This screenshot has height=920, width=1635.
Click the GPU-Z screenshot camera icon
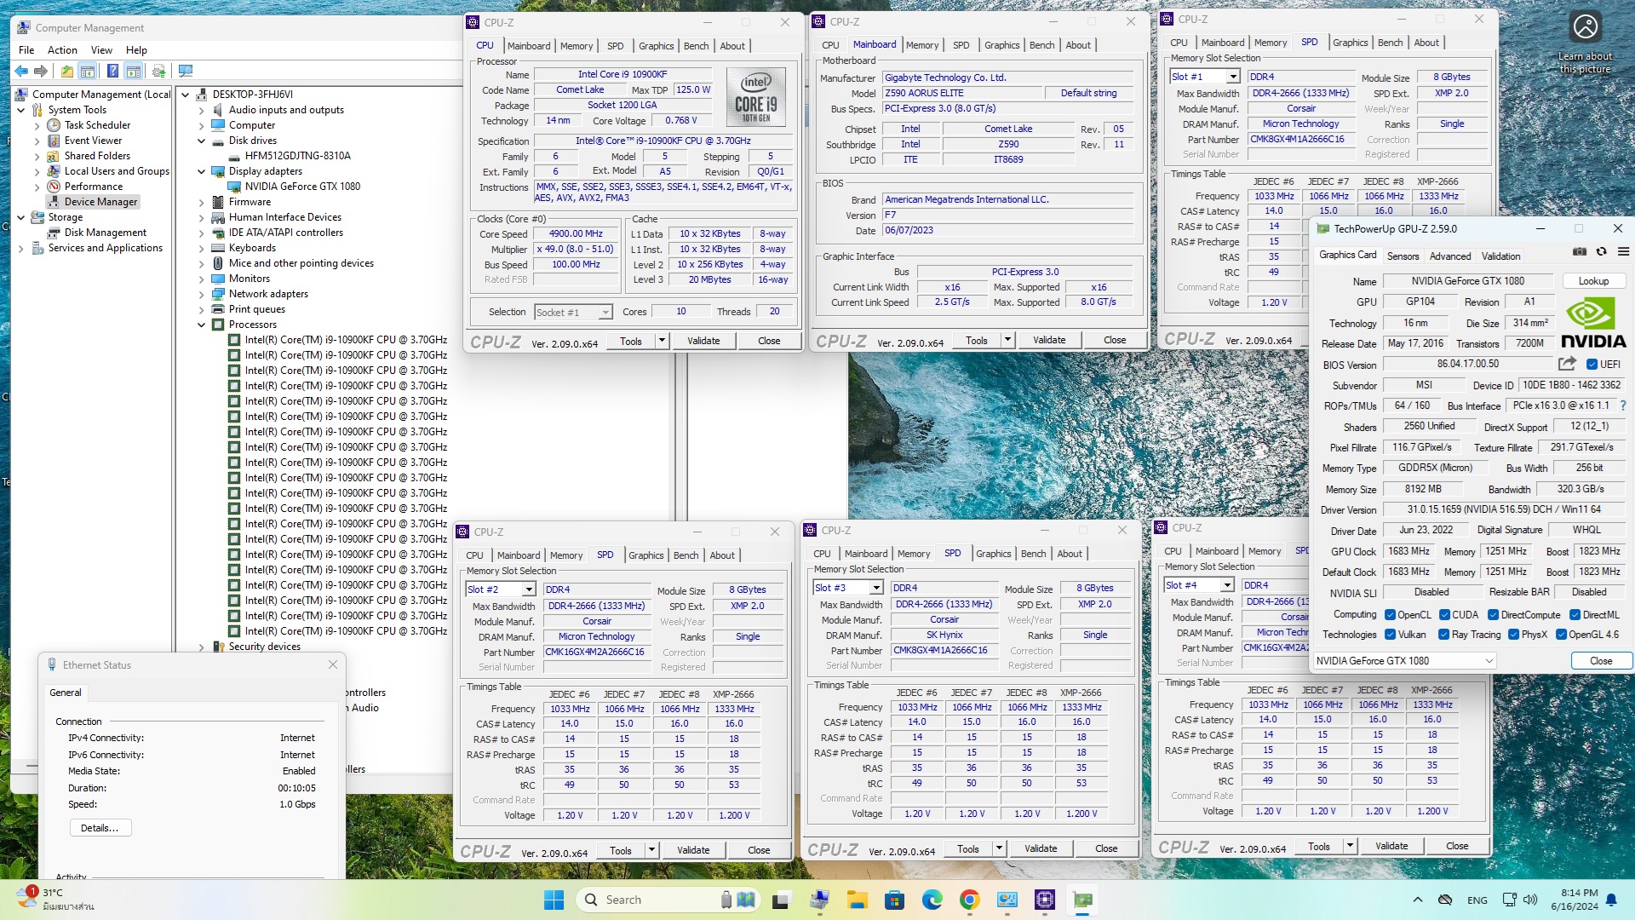point(1580,252)
